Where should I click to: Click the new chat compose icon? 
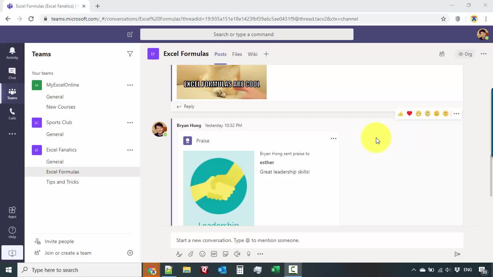[130, 34]
